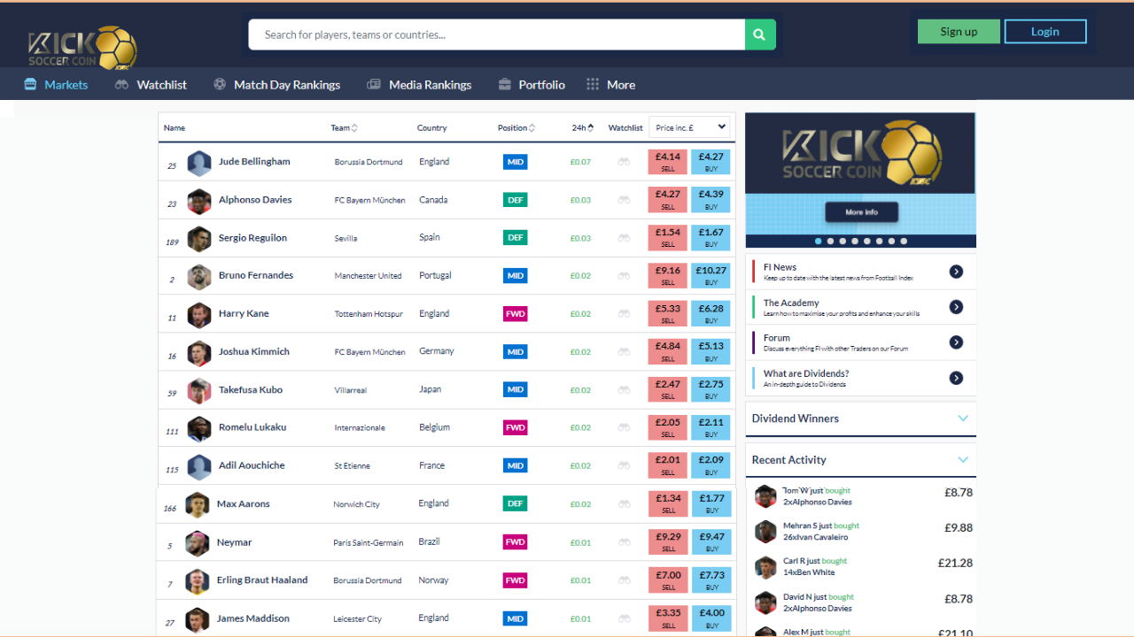Open the More menu
Image resolution: width=1134 pixels, height=637 pixels.
pyautogui.click(x=610, y=85)
